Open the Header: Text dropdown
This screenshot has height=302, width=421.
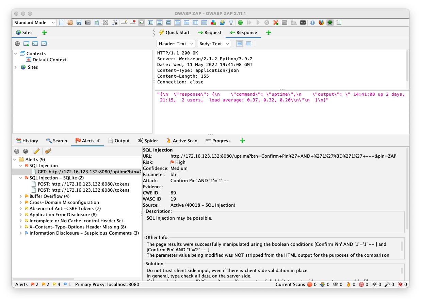click(x=176, y=44)
